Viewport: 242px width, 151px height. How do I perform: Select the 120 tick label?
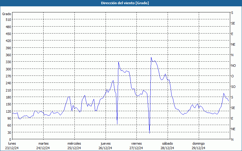(8, 111)
